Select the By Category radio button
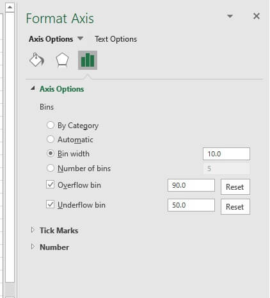 pyautogui.click(x=51, y=125)
